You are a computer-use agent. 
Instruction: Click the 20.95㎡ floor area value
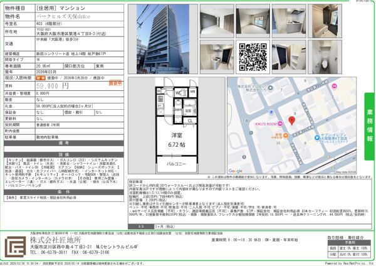43,66
